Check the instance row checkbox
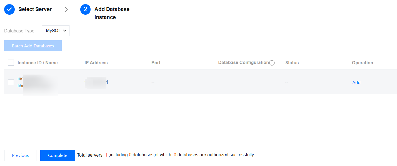 click(x=11, y=82)
